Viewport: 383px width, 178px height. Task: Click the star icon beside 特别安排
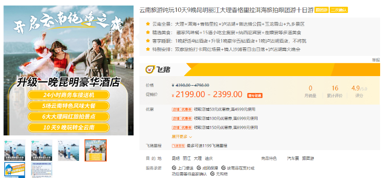tap(147, 49)
